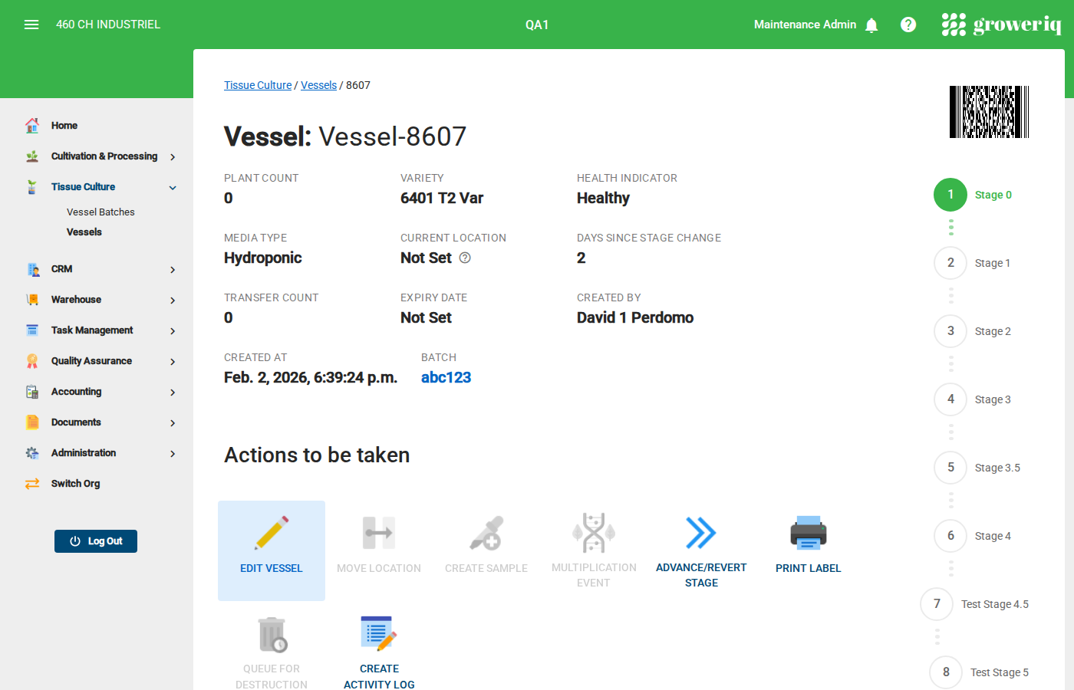Click the Multiplication Event icon
Screen dimensions: 1074x690
point(594,532)
